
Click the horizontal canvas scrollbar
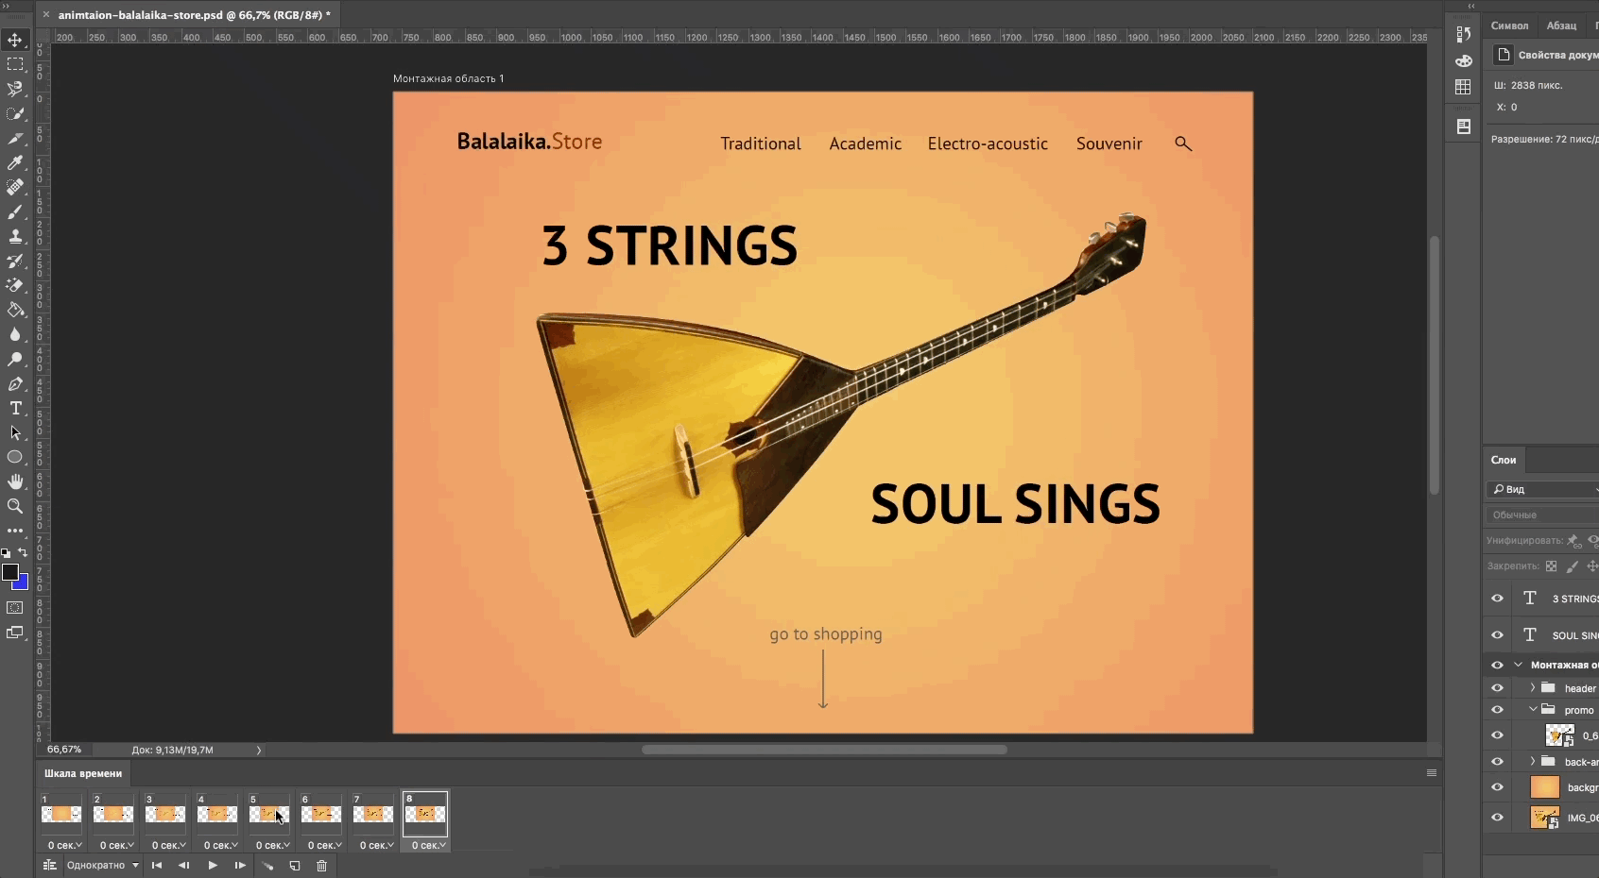tap(824, 750)
